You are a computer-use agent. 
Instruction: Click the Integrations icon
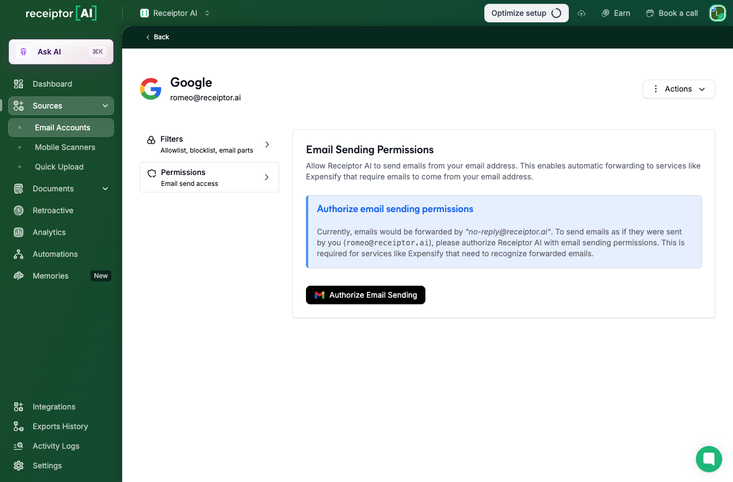tap(19, 407)
